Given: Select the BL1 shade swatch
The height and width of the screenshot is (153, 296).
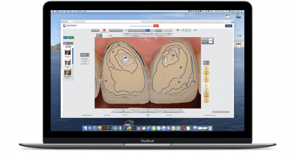Looking at the screenshot, I should point(206,83).
